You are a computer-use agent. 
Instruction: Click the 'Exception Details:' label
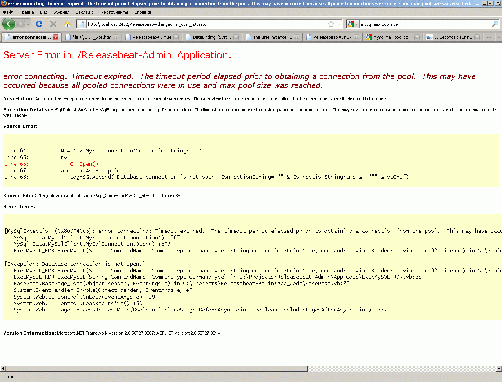26,110
